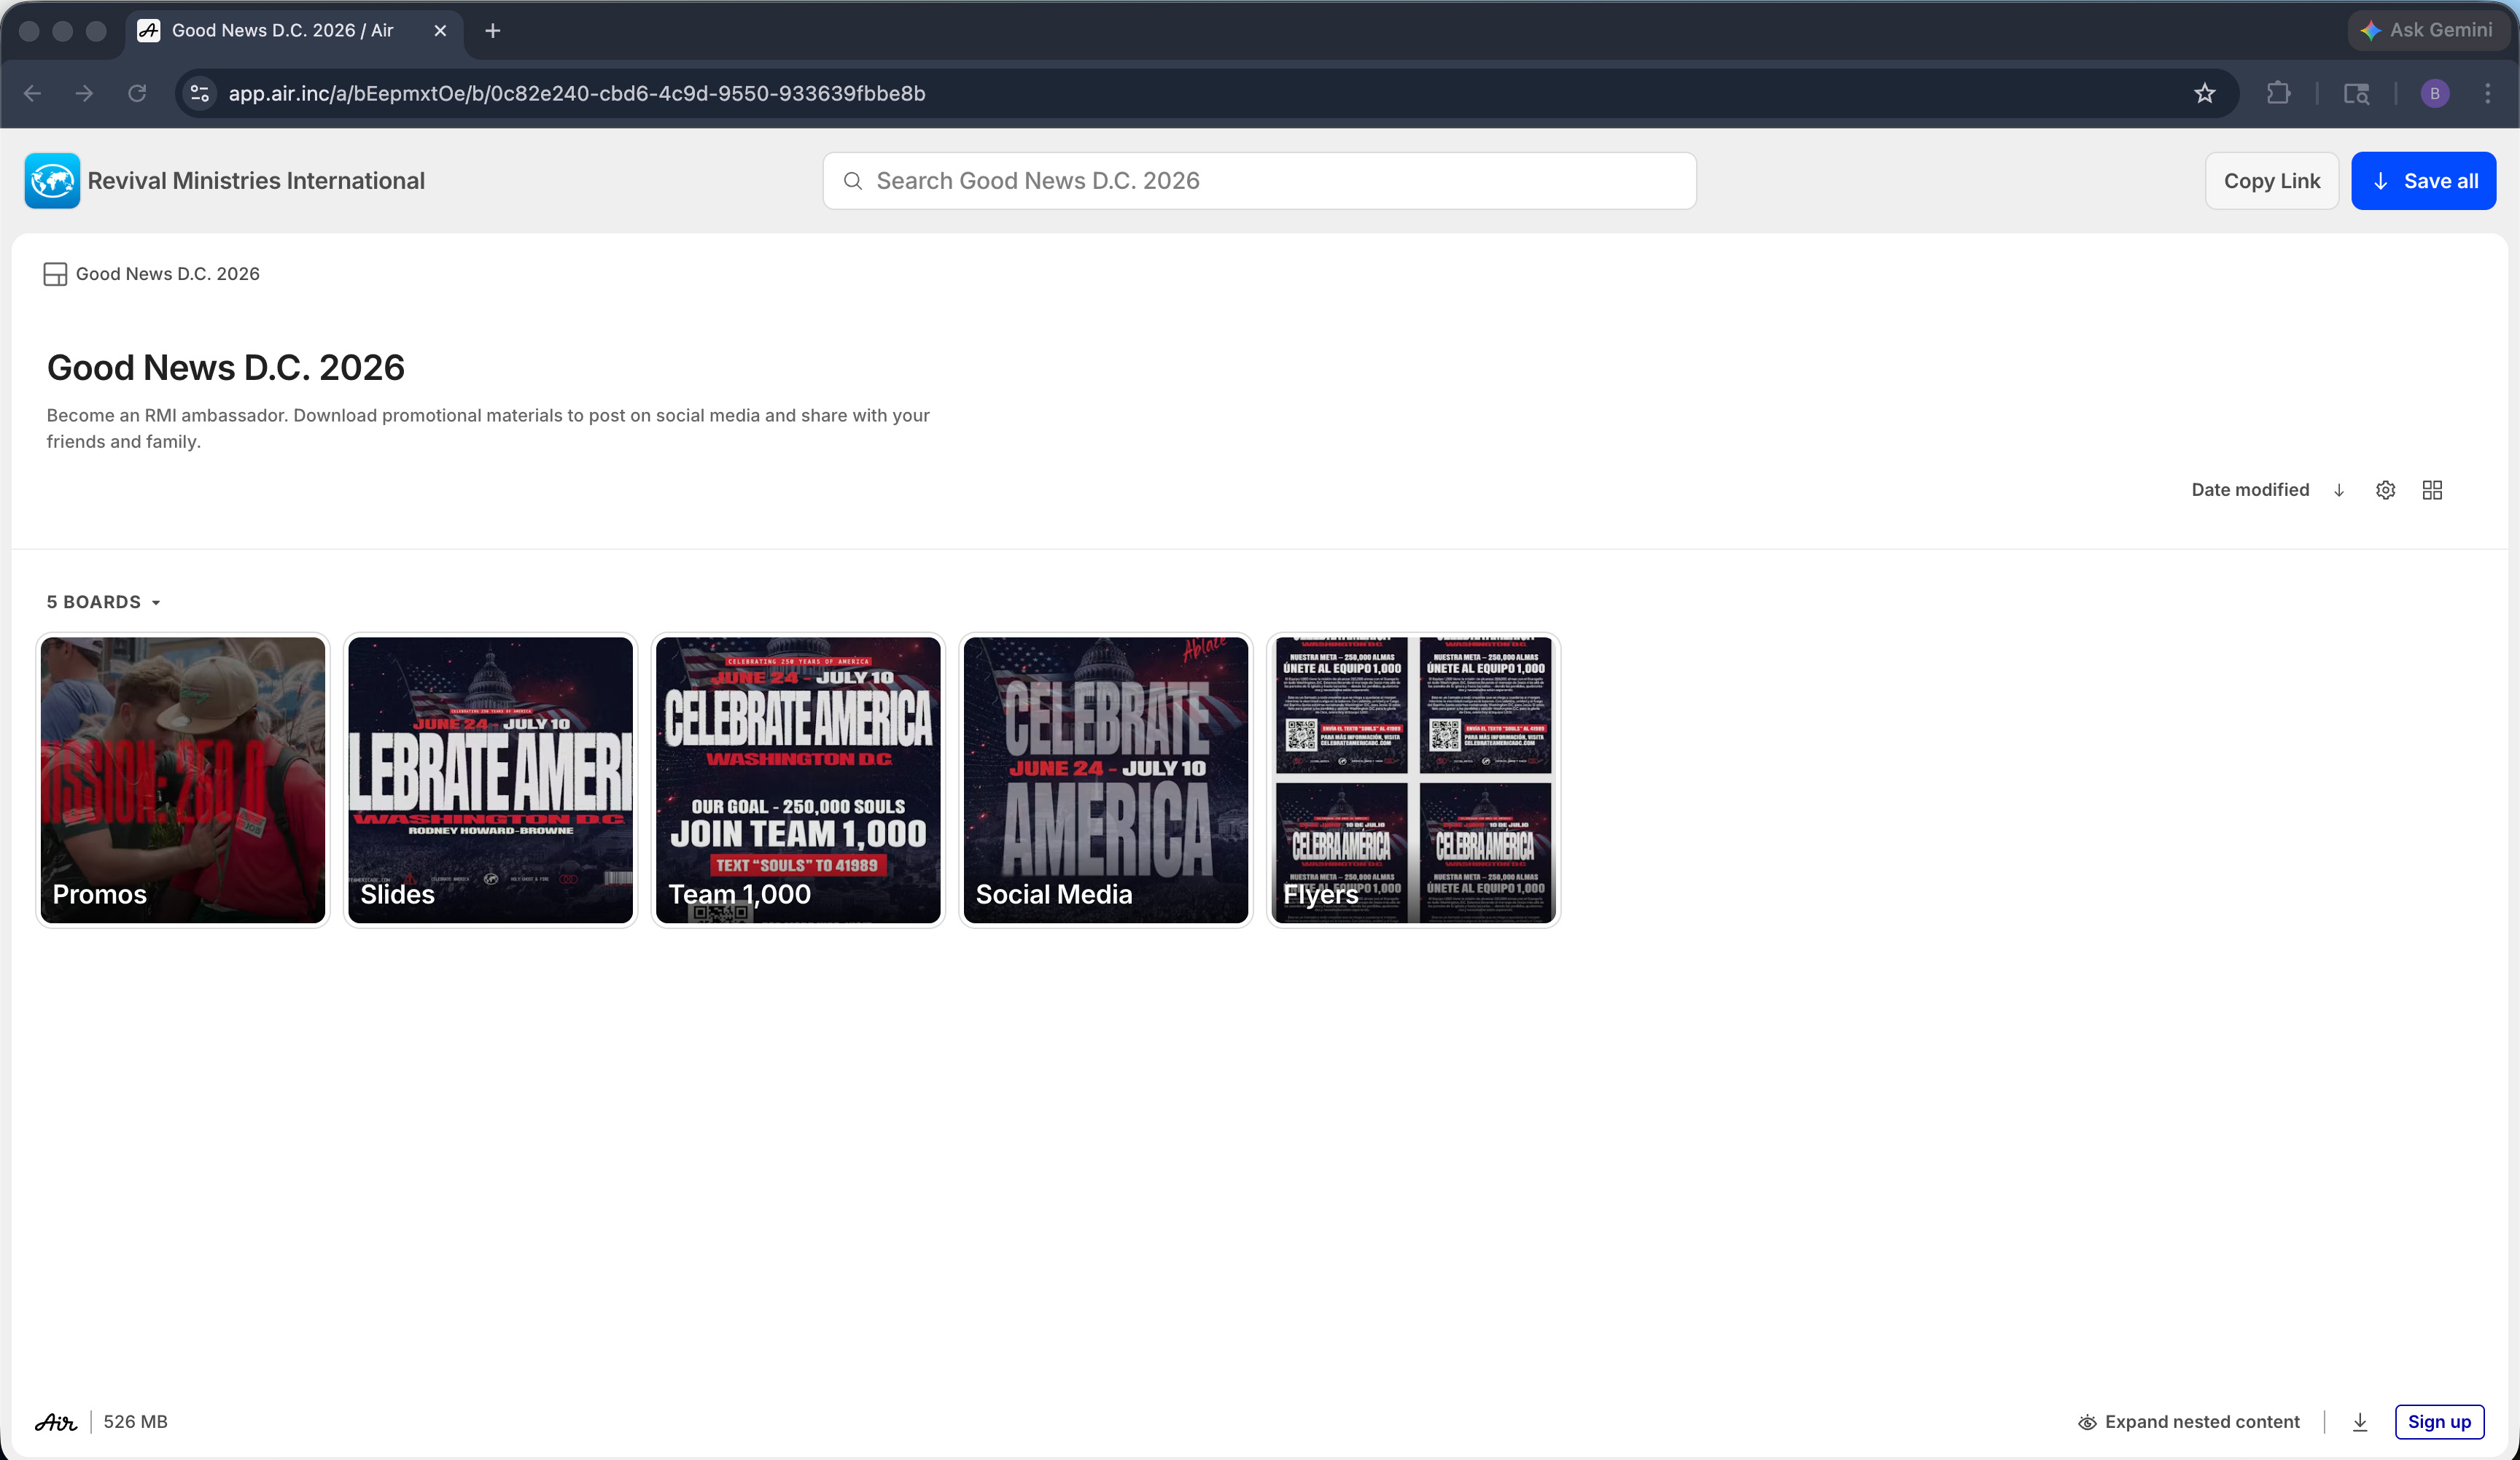Open the Date modified sort dropdown
Screen dimensions: 2520x1460
coord(2250,490)
